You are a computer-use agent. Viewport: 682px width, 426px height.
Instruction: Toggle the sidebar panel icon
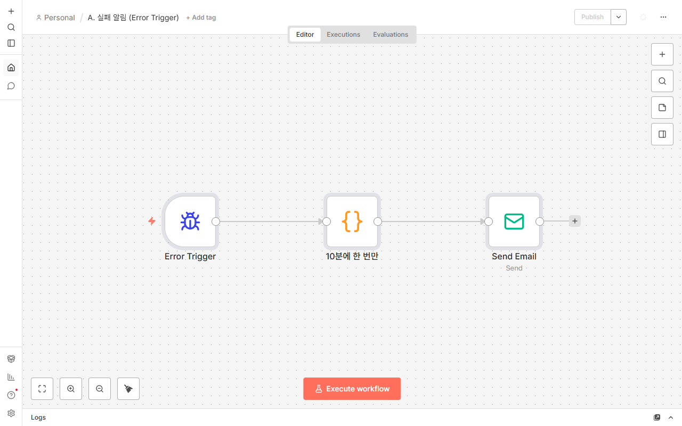point(11,43)
